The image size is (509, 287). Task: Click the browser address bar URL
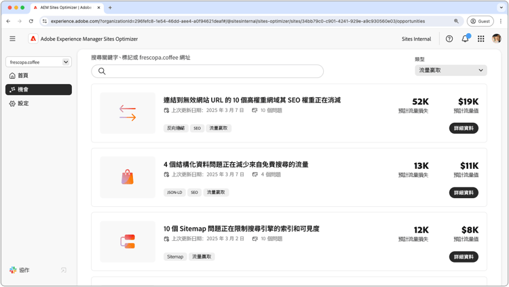click(x=238, y=21)
